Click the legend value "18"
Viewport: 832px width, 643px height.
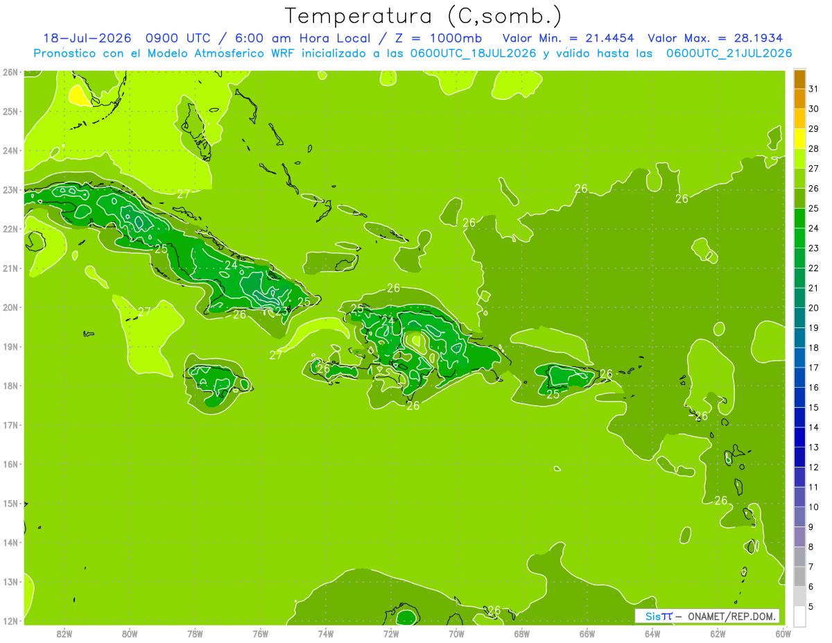814,348
